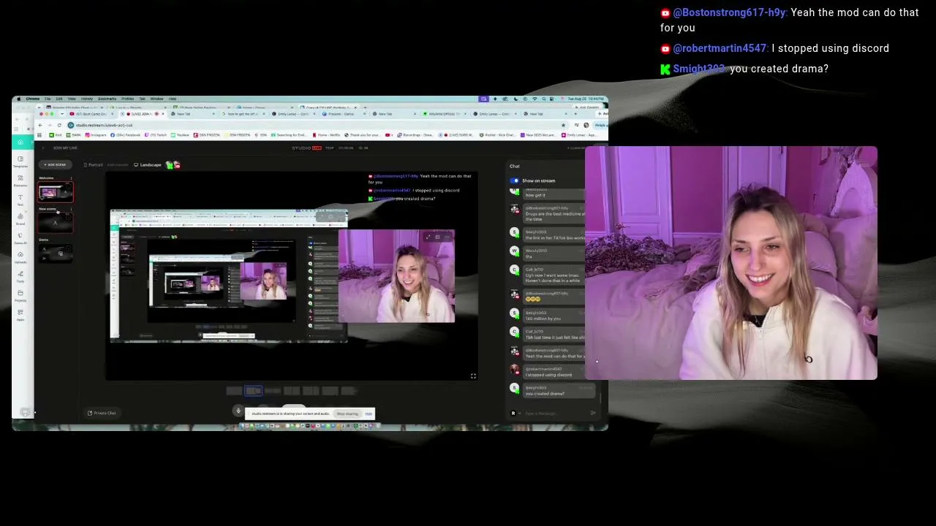Click the browser Back arrow
936x526 pixels.
[x=40, y=125]
